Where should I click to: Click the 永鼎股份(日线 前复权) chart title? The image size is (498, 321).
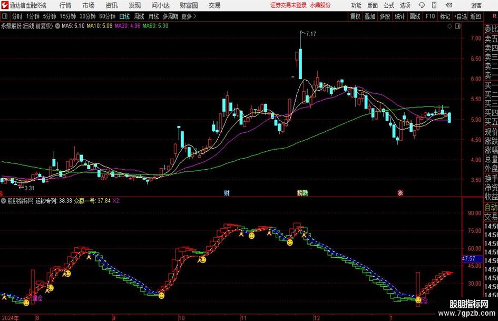pos(27,26)
